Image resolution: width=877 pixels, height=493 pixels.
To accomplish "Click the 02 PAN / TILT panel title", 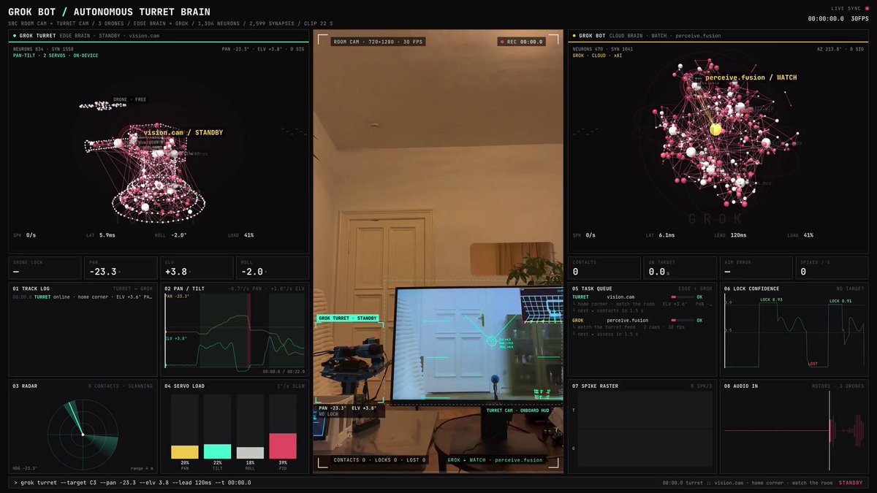I will point(184,288).
